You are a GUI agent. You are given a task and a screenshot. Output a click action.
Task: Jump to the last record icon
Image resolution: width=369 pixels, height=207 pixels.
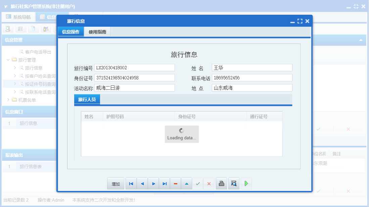[x=165, y=183]
